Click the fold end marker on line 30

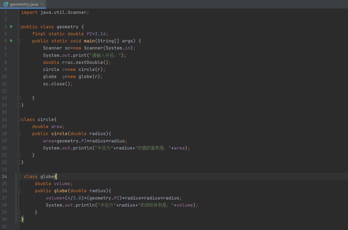19,219
